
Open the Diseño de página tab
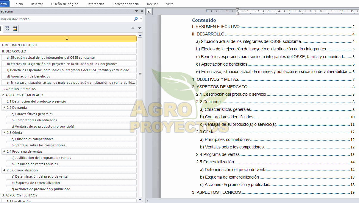[65, 4]
